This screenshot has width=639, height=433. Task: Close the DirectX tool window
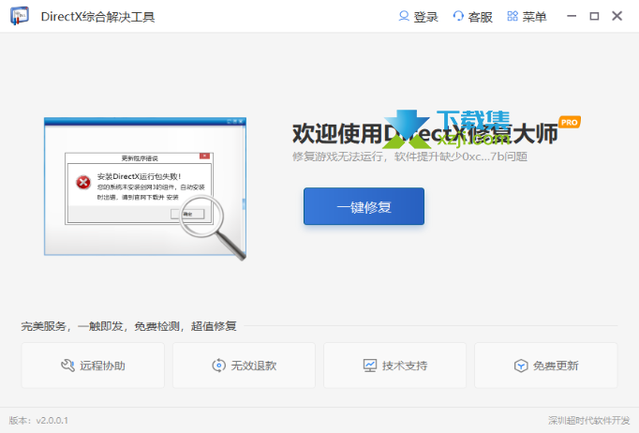[x=617, y=16]
